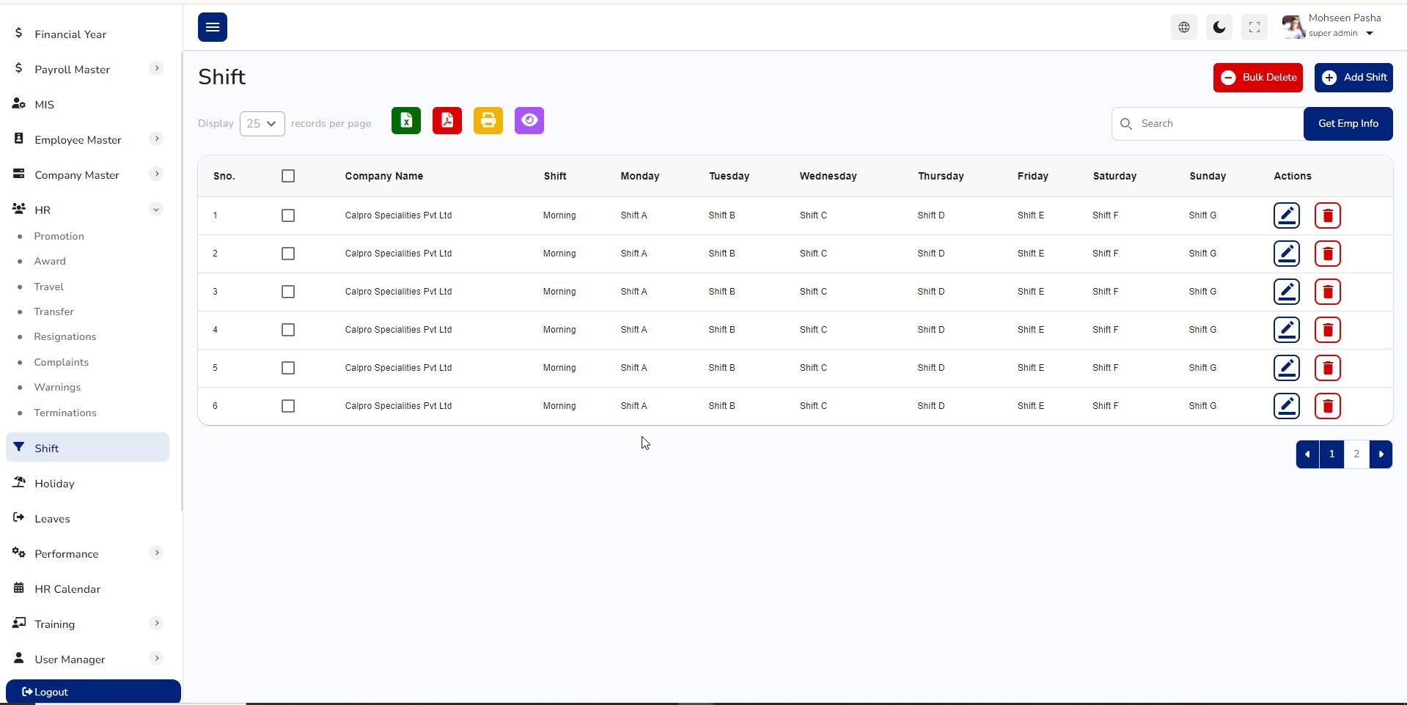Check the box for row 1
This screenshot has width=1407, height=705.
[x=288, y=215]
